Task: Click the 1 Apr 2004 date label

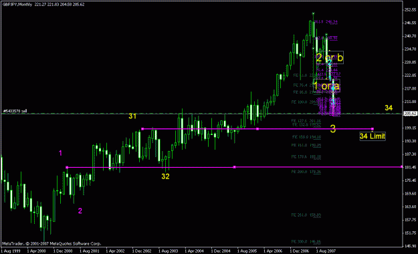Action: [x=195, y=251]
